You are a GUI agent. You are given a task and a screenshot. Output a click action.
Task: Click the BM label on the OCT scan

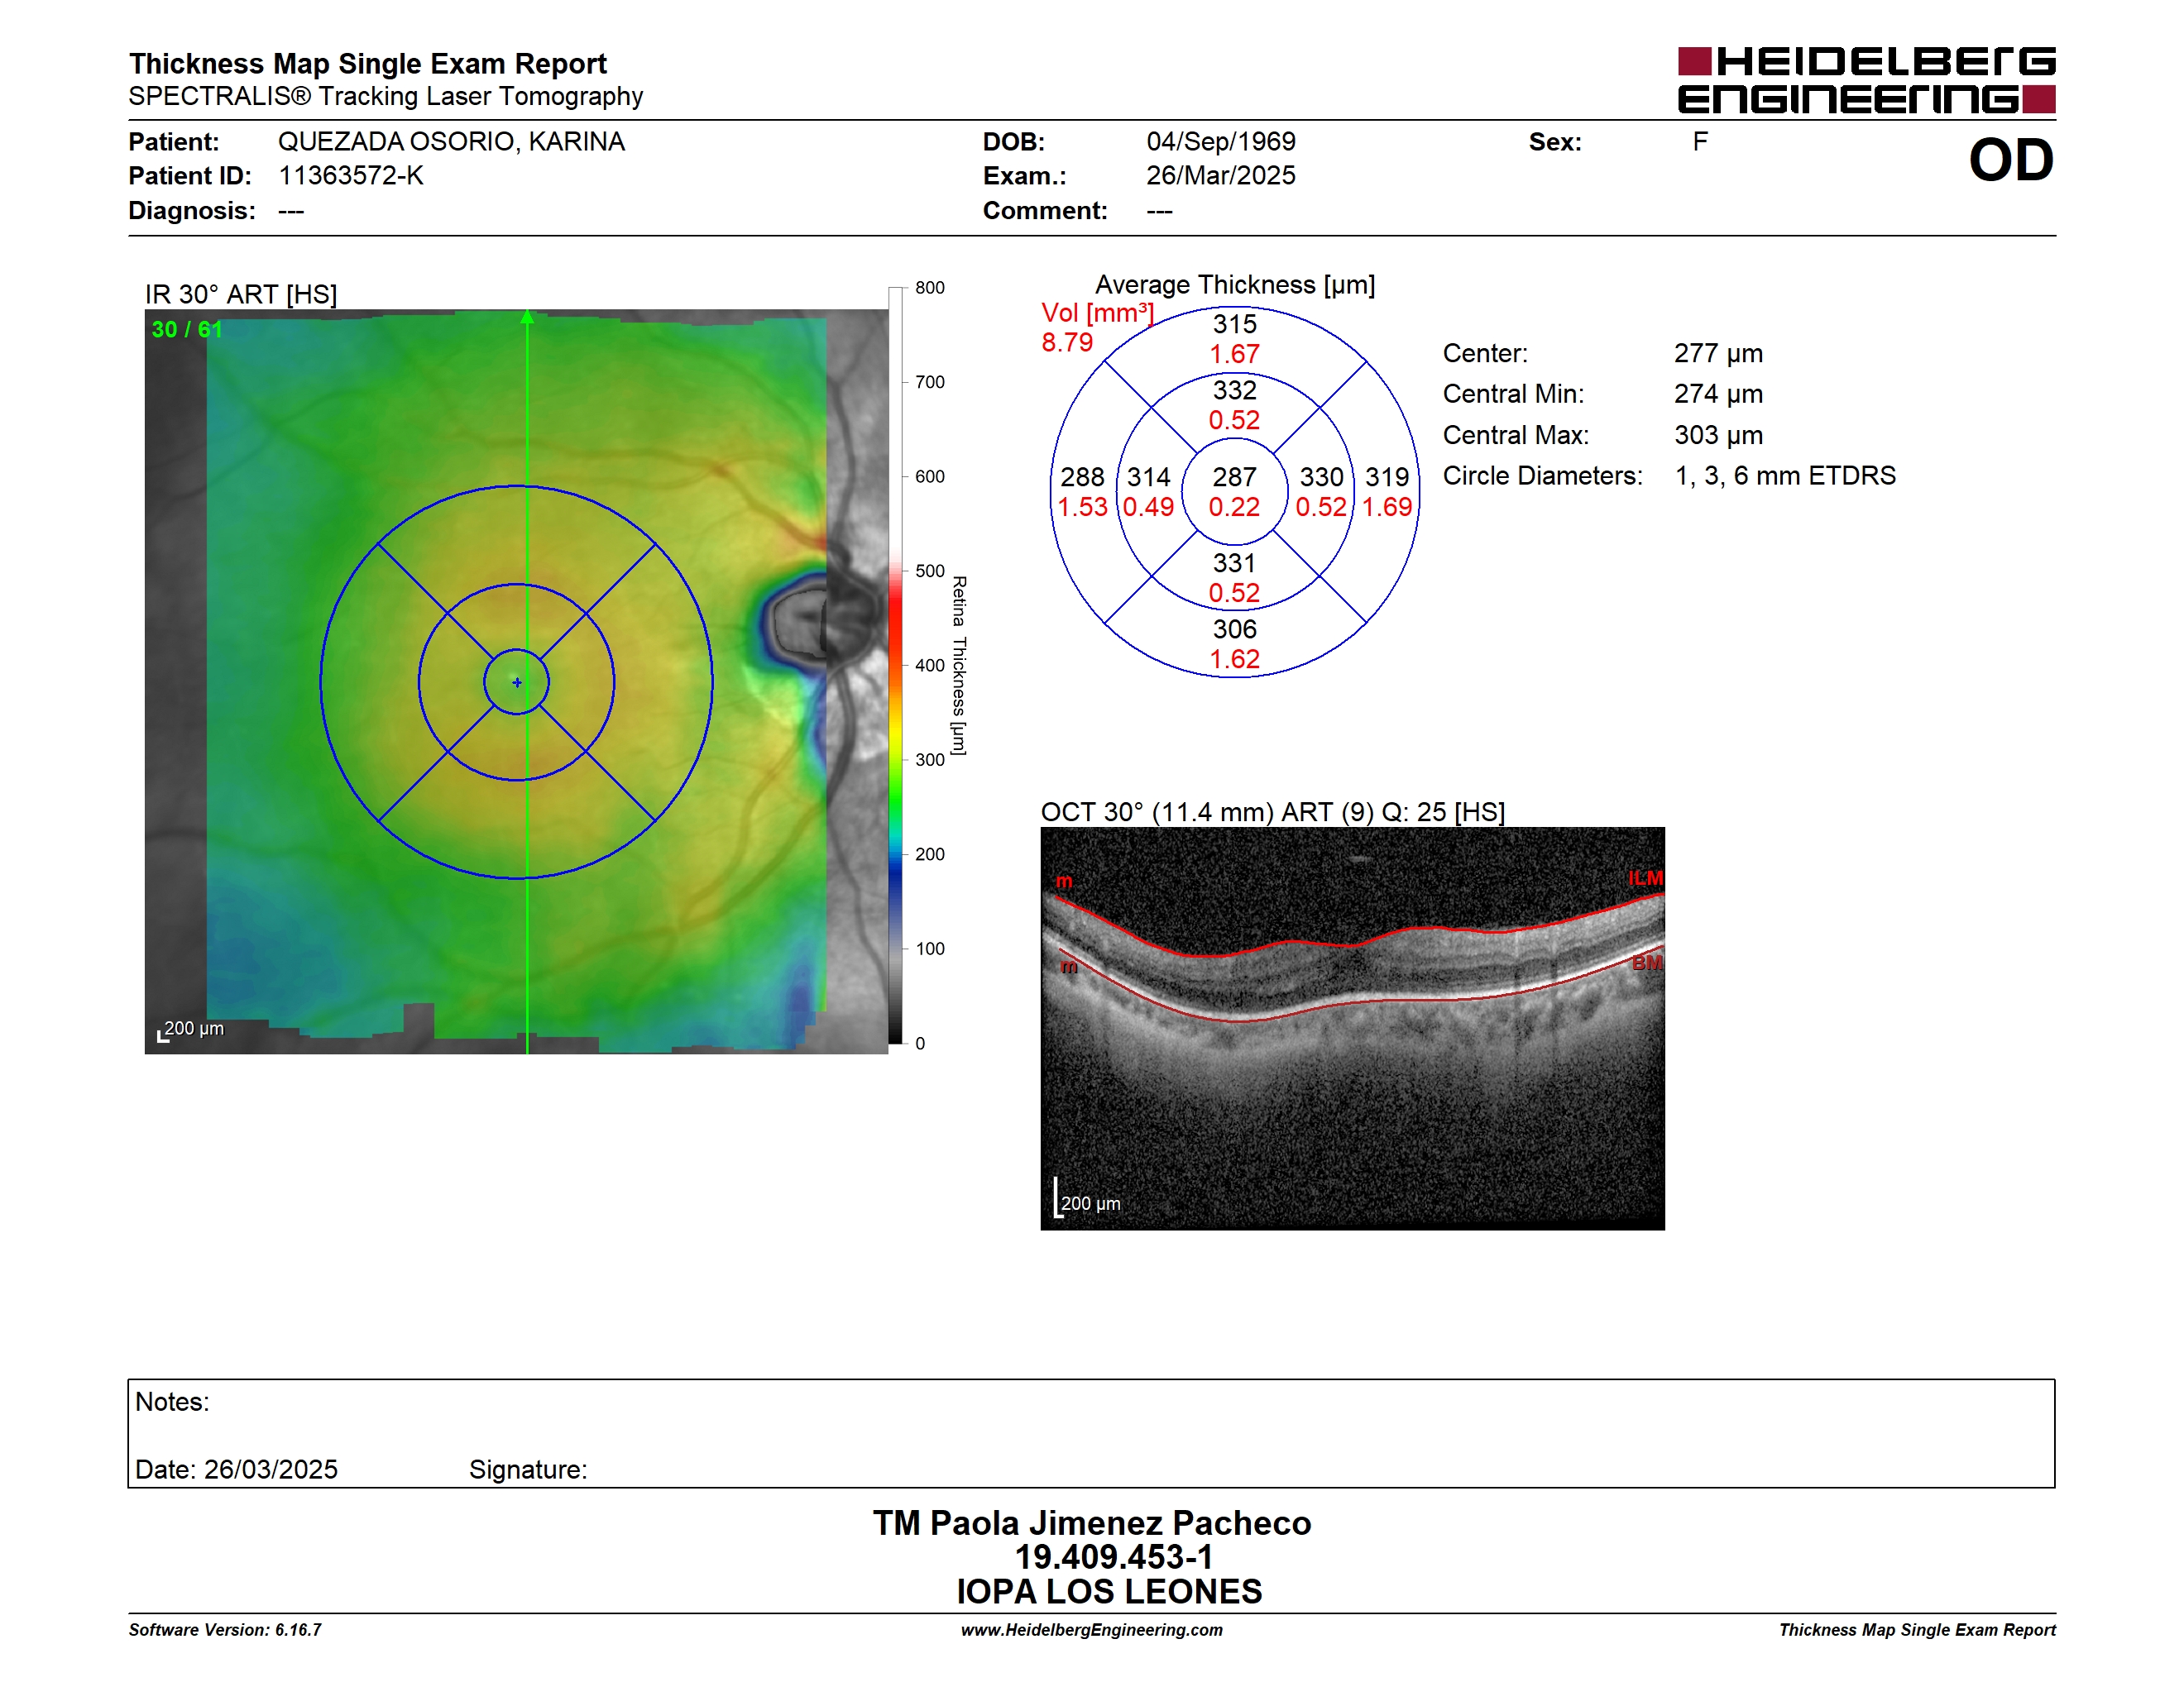click(1647, 963)
